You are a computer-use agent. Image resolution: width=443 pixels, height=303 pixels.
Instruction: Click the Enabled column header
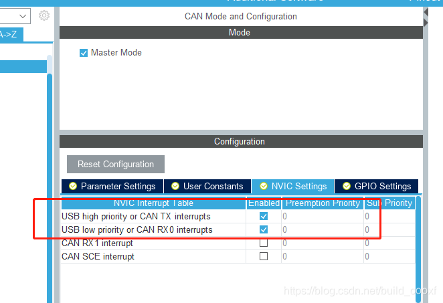[264, 203]
